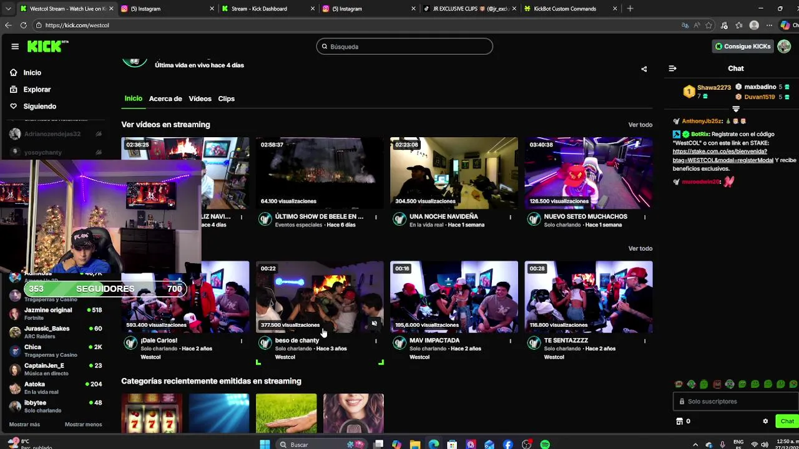
Task: Open Jurassic_Bakes channel in sidebar
Action: 56,332
